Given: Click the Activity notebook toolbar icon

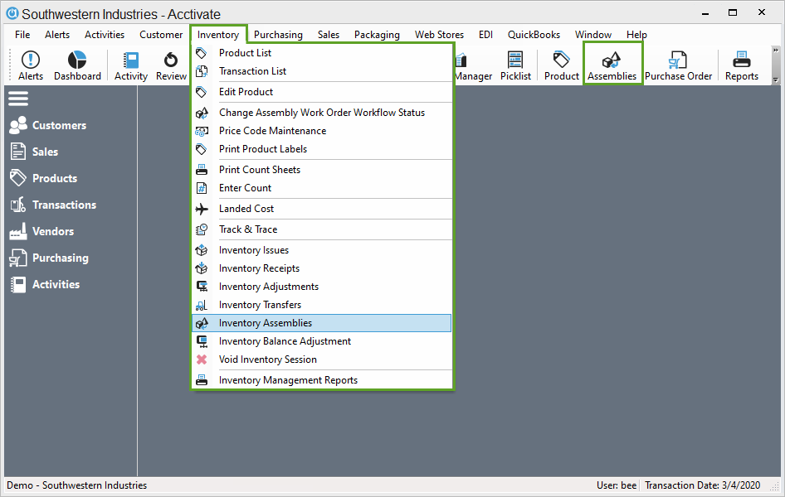Looking at the screenshot, I should (x=130, y=65).
